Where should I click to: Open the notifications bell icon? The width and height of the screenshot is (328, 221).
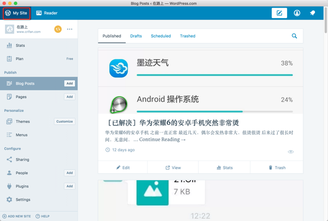coord(312,13)
